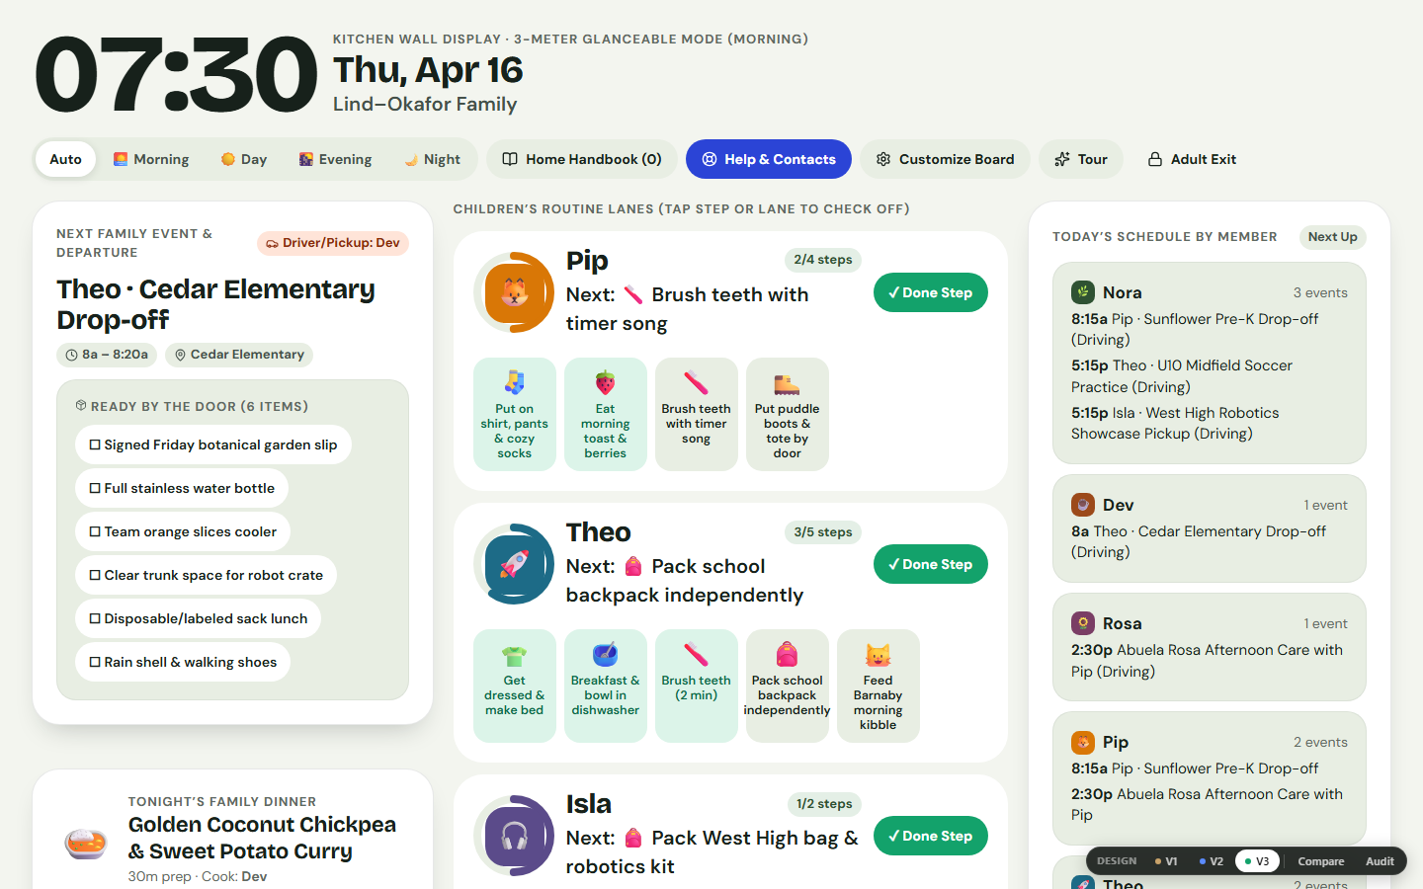Mark Theo's step with Done Step

(x=931, y=564)
